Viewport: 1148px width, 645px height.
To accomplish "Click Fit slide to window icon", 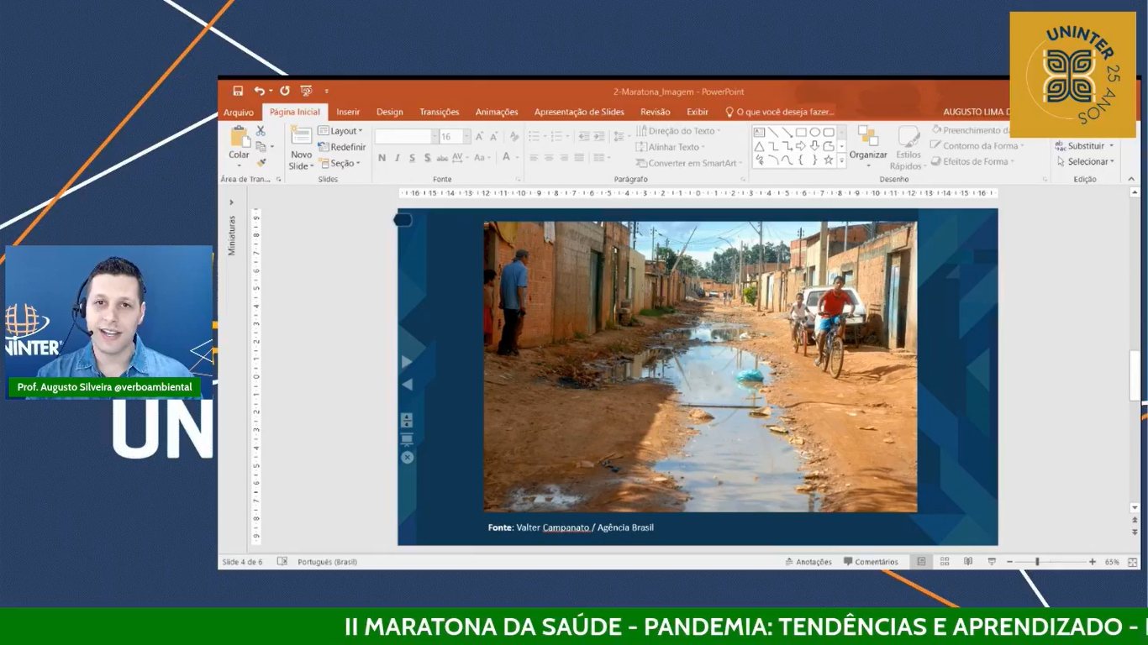I will [1133, 562].
